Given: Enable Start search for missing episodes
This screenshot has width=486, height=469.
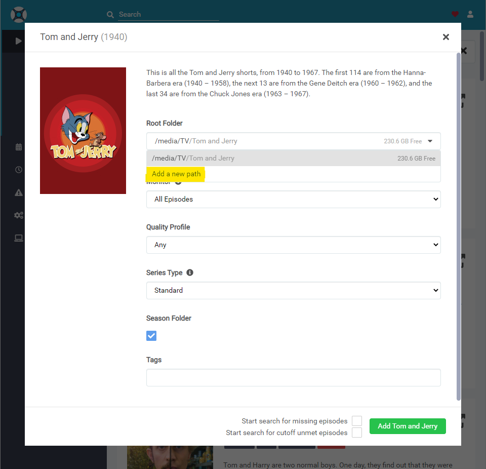Looking at the screenshot, I should (357, 421).
